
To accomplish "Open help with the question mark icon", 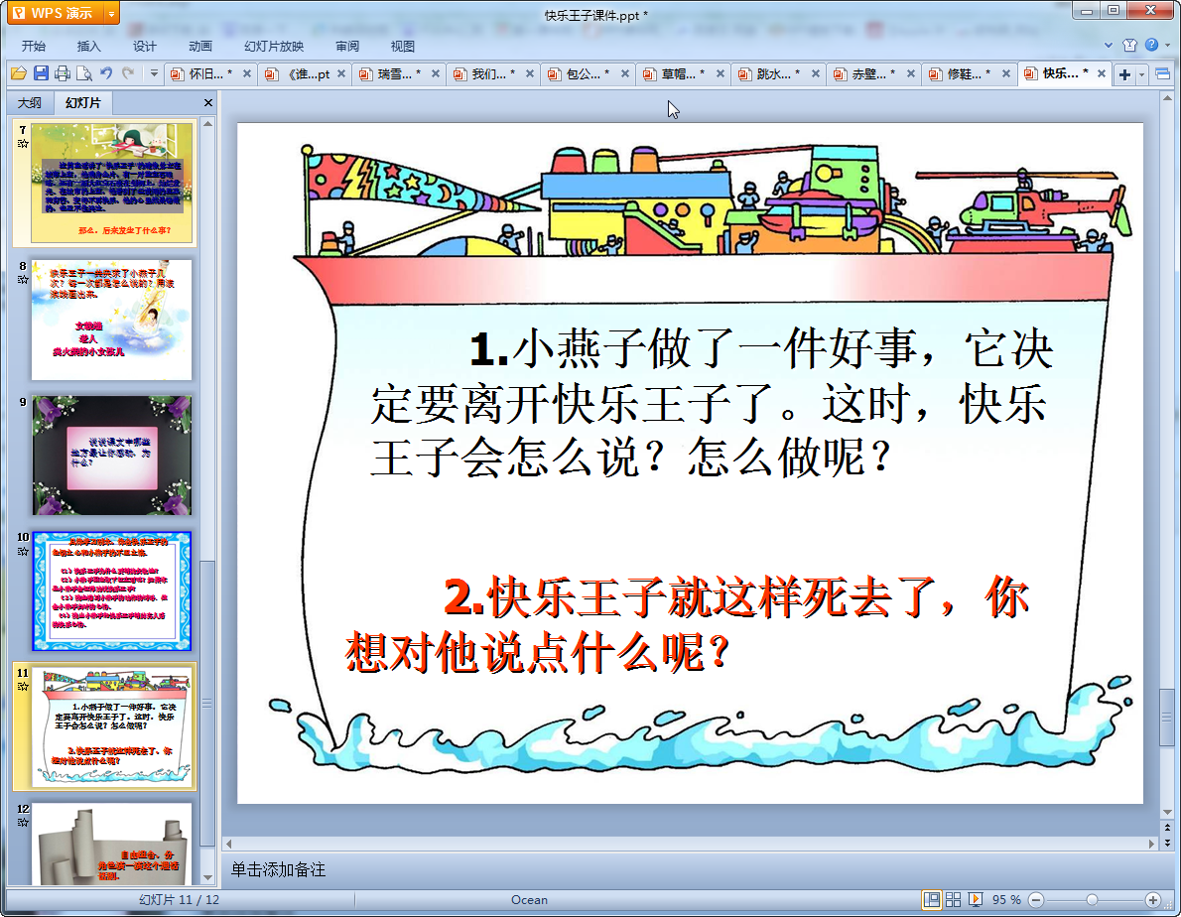I will click(1151, 45).
